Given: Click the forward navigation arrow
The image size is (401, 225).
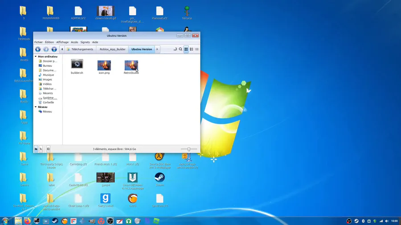Looking at the screenshot, I should tap(46, 49).
